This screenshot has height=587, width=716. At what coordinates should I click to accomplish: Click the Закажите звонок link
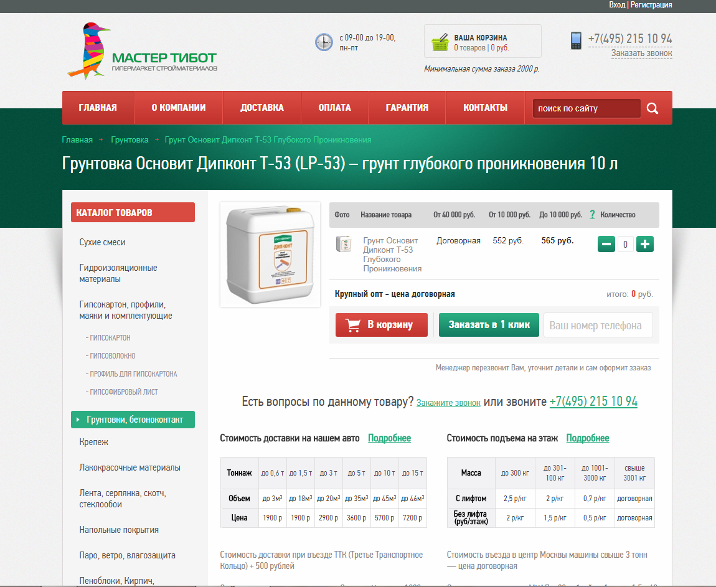tap(448, 403)
